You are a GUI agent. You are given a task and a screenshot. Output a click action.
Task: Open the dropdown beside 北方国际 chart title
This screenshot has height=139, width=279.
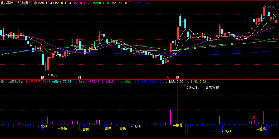[35, 3]
